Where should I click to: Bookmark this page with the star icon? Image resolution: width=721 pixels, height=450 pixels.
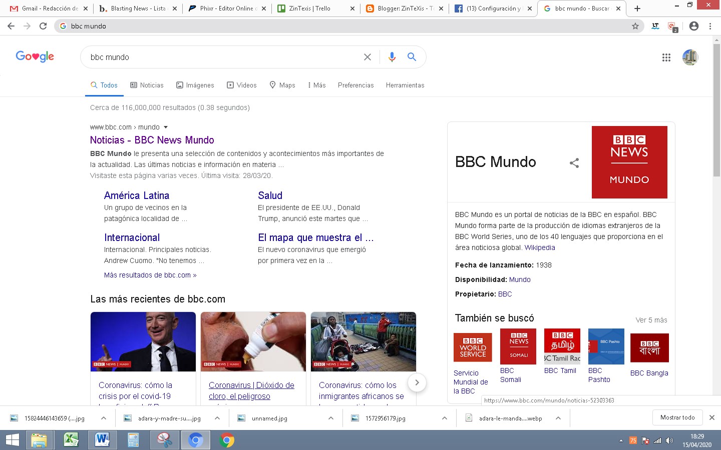pos(635,26)
